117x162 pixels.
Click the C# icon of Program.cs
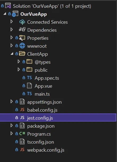point(22,133)
